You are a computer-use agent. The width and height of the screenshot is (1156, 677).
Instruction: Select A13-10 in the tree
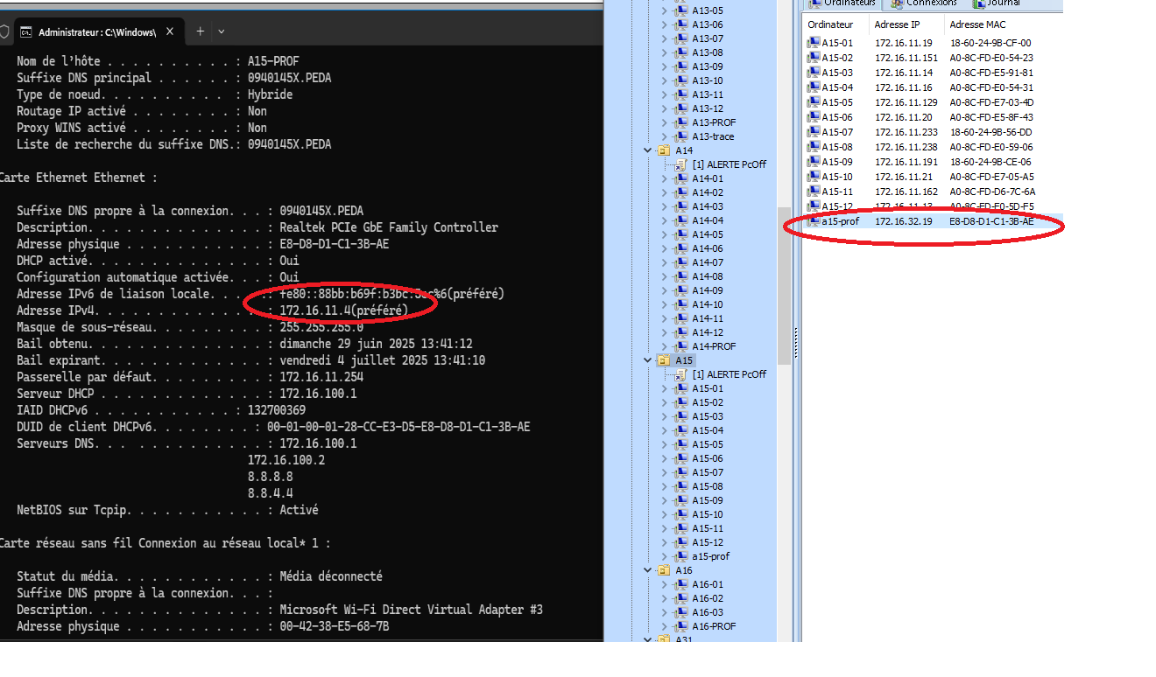pyautogui.click(x=708, y=80)
